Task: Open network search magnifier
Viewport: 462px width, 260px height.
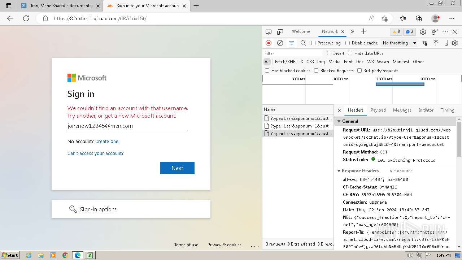Action: point(303,43)
